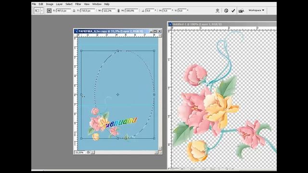Toggle the maintain aspect ratio link

[x=118, y=11]
